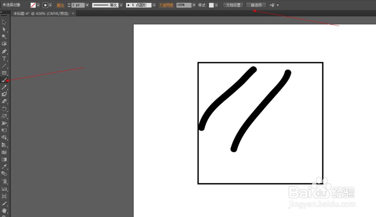Click the stroke color swatch

45,5
